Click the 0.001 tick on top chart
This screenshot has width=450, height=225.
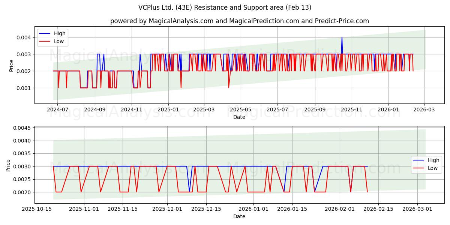click(x=24, y=88)
